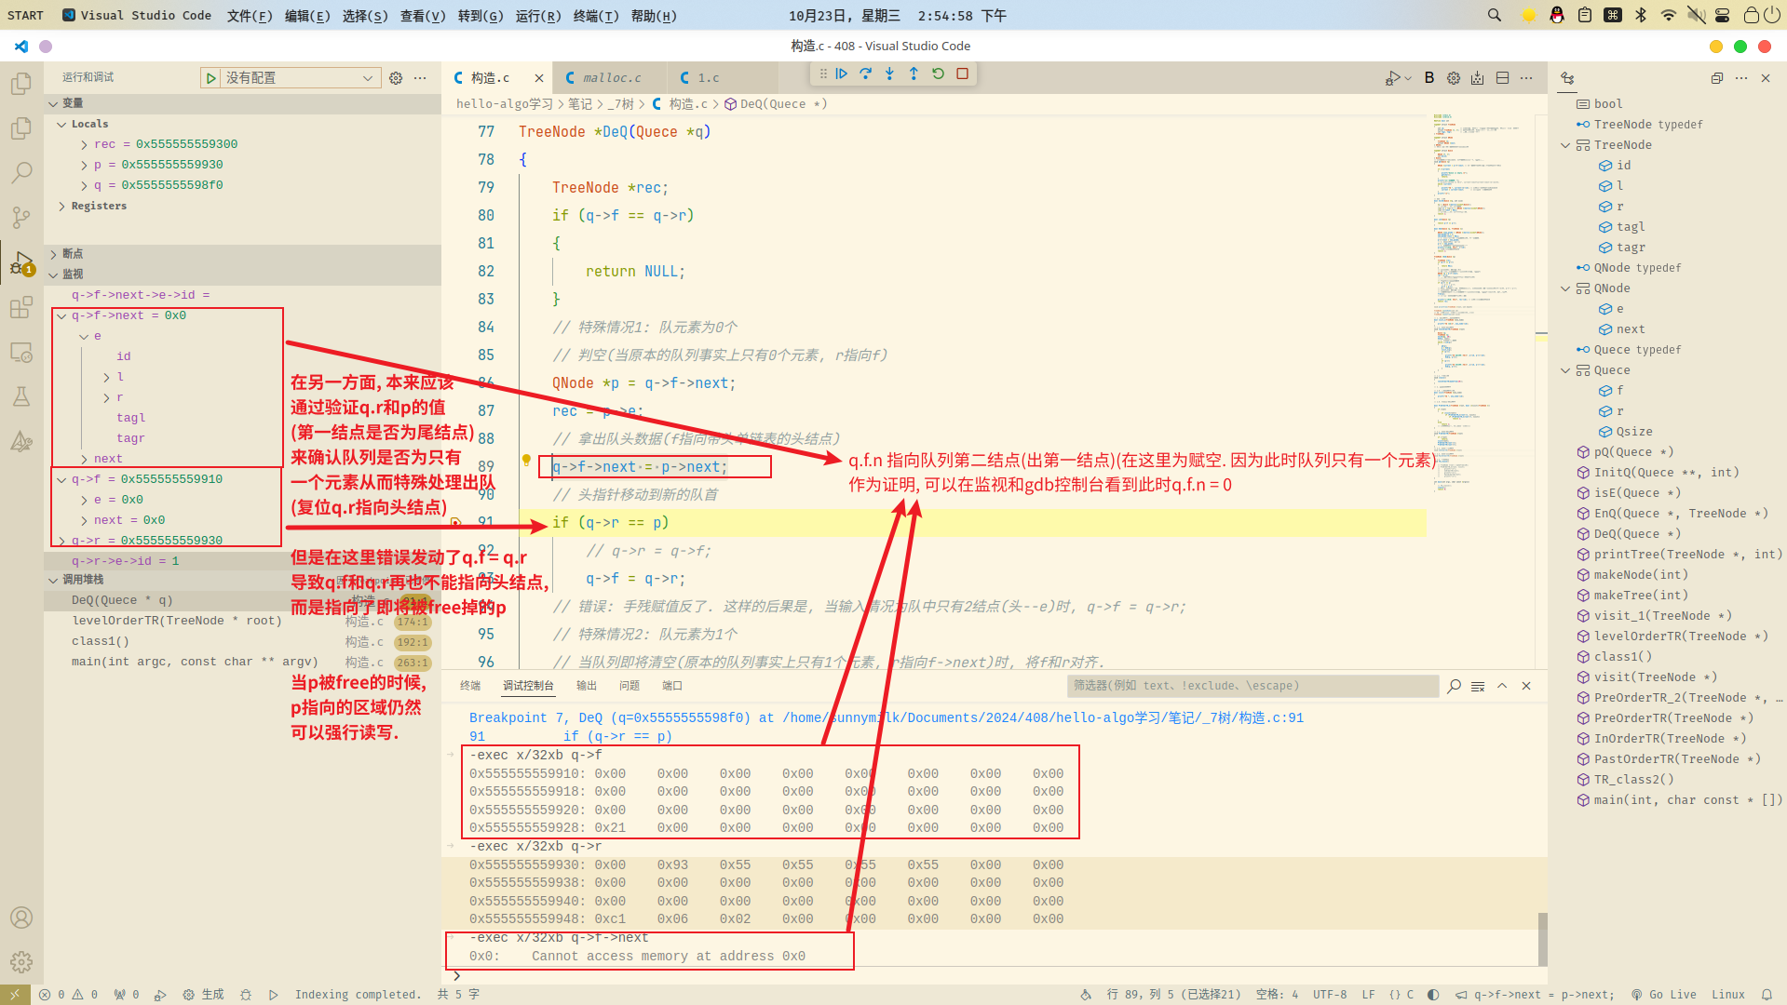1787x1005 pixels.
Task: Open the 文件(F) menu
Action: [x=250, y=16]
